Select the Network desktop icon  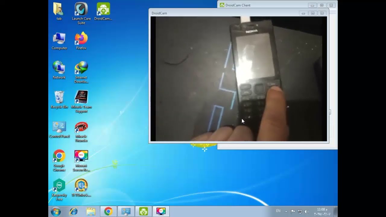coord(59,70)
